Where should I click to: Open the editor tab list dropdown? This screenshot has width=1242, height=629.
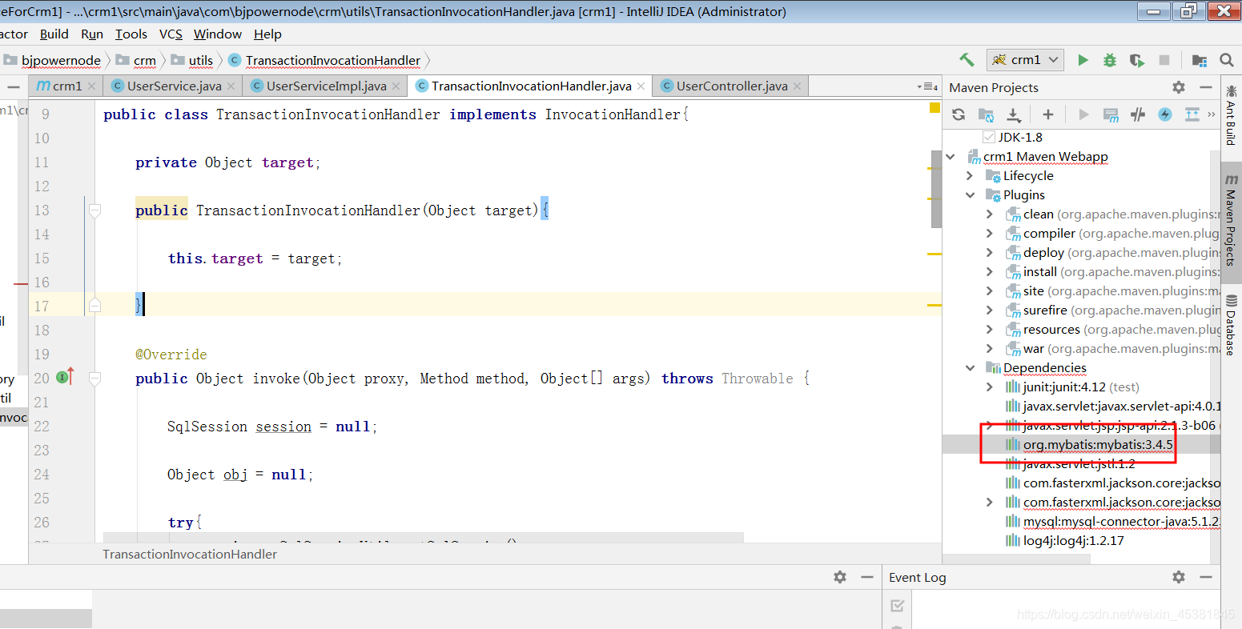pos(927,86)
